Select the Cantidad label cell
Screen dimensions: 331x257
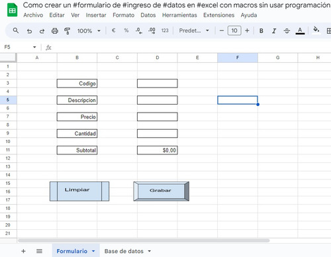pos(77,133)
